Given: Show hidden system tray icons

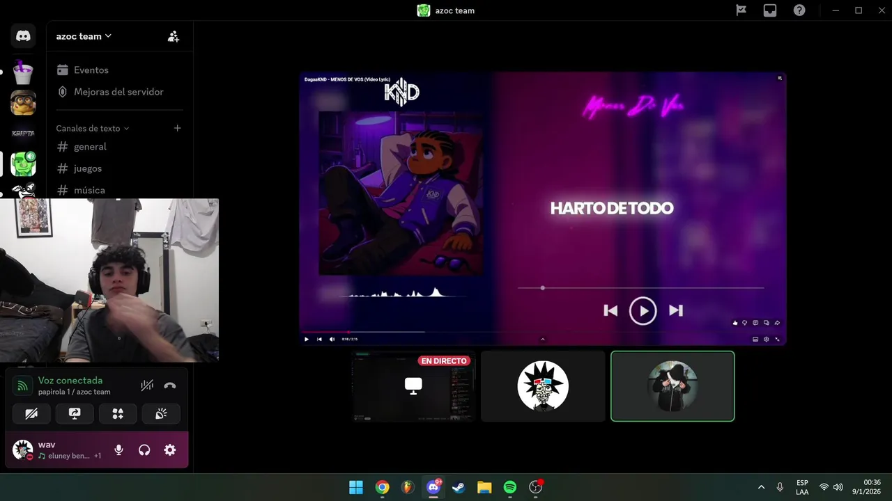Looking at the screenshot, I should point(761,487).
